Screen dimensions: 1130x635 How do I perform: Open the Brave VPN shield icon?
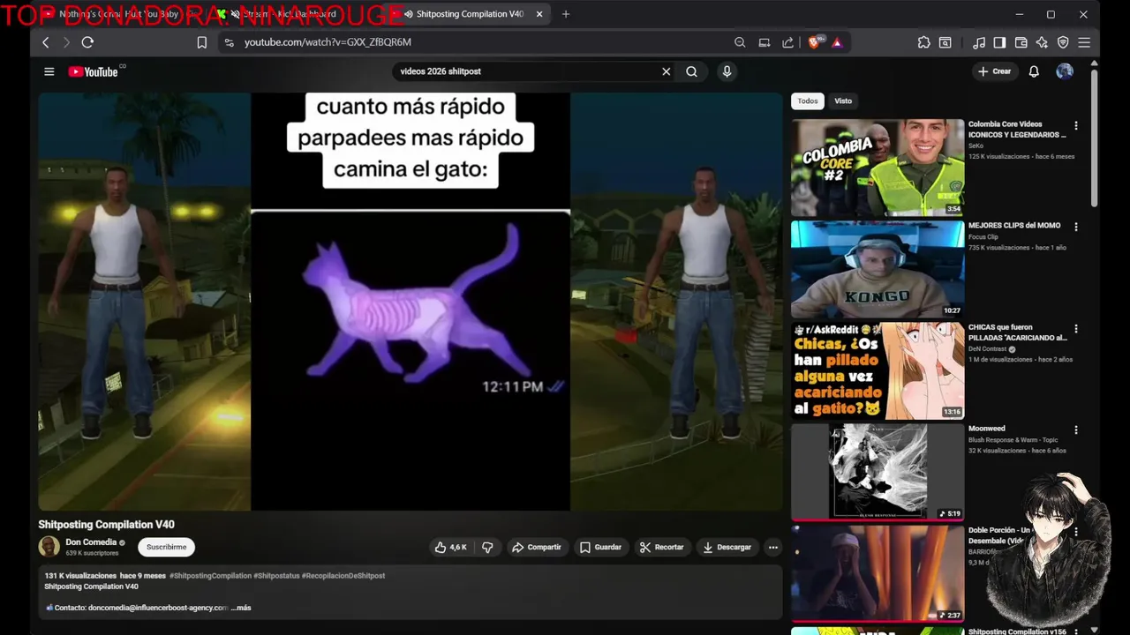[1063, 42]
